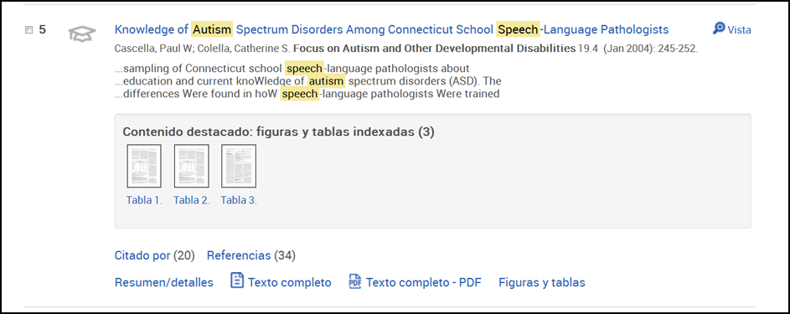Click the Texto completo document icon
The height and width of the screenshot is (314, 790).
click(x=237, y=281)
